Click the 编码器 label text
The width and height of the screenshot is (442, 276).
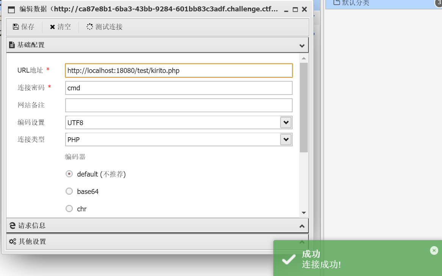click(x=75, y=157)
